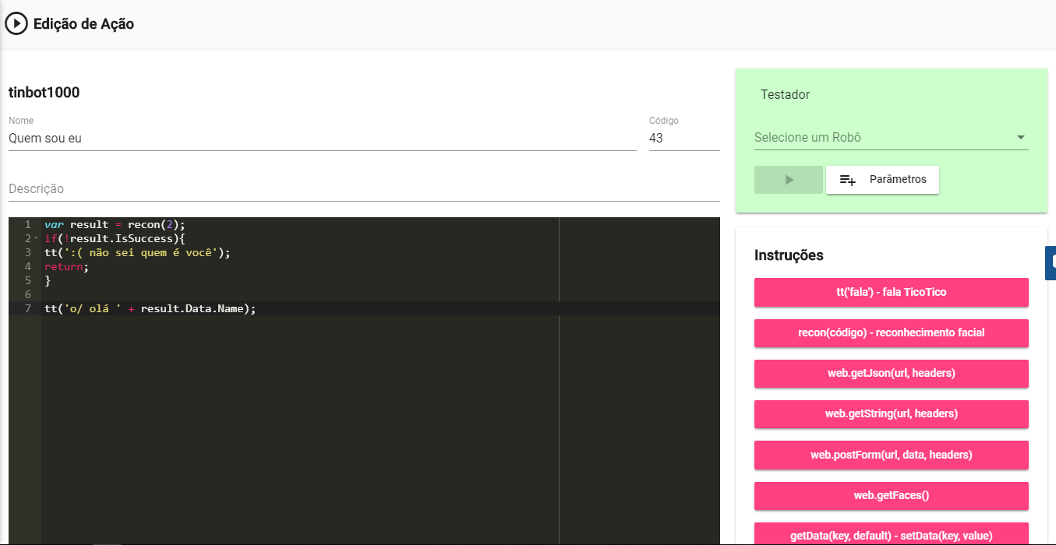Insert getData / setData instruction
This screenshot has width=1056, height=545.
891,534
